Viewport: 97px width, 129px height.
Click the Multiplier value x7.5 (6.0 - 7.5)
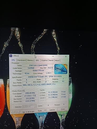(x=30, y=96)
